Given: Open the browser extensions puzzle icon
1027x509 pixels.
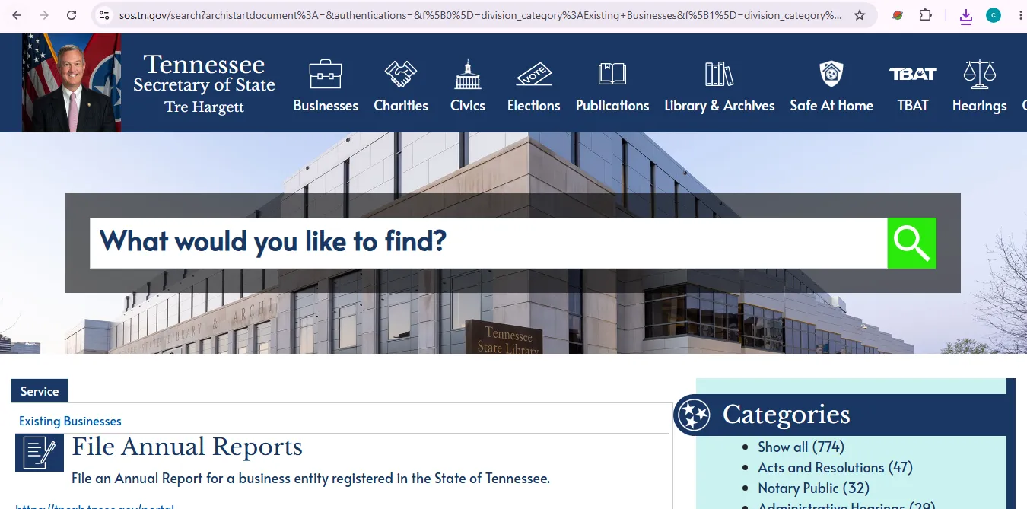Looking at the screenshot, I should click(x=926, y=15).
